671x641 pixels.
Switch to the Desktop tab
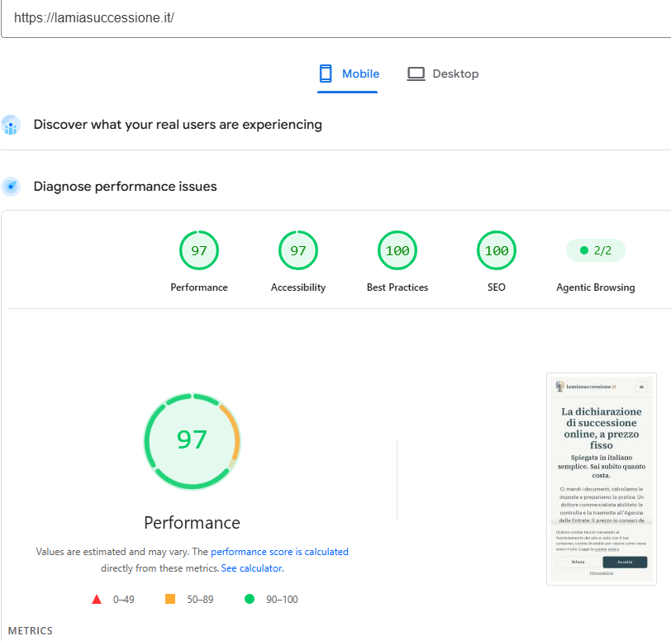(442, 74)
